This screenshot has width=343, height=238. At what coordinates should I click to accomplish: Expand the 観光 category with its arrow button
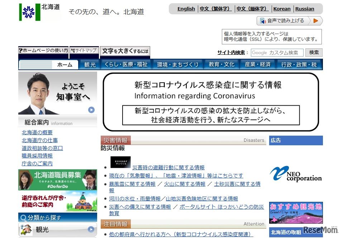click(91, 229)
